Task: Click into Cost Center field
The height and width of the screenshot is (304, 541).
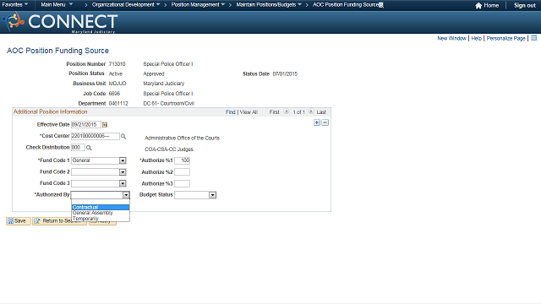Action: pyautogui.click(x=96, y=136)
